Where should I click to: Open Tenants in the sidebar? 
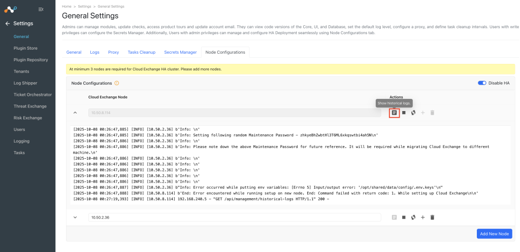coord(21,71)
